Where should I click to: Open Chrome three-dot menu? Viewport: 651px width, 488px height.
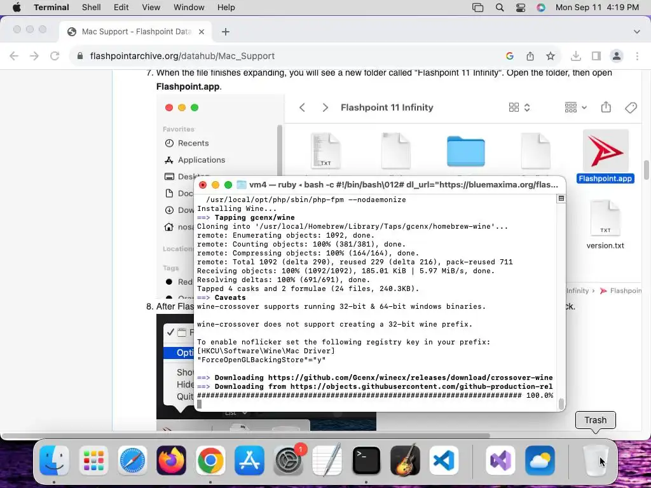637,56
